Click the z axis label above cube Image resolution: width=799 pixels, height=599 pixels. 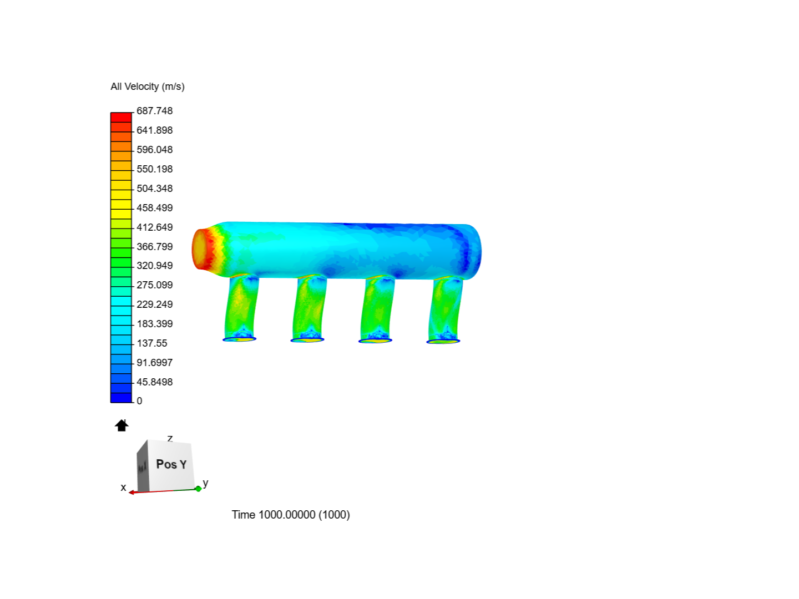coord(170,438)
